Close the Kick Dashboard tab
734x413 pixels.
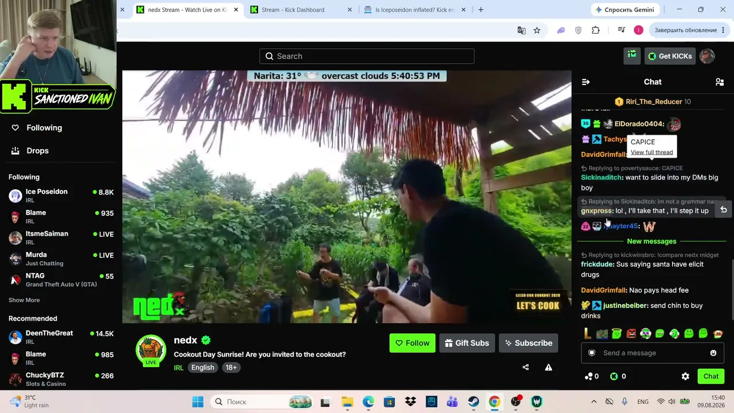click(x=350, y=10)
